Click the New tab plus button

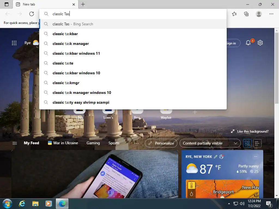(x=83, y=4)
